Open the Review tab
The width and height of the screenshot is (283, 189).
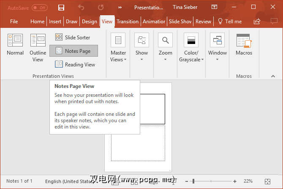(x=204, y=22)
